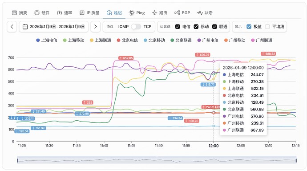Screen dimensions: 307x171
Task: Click the 摘要 tab icon
Action: [15, 13]
